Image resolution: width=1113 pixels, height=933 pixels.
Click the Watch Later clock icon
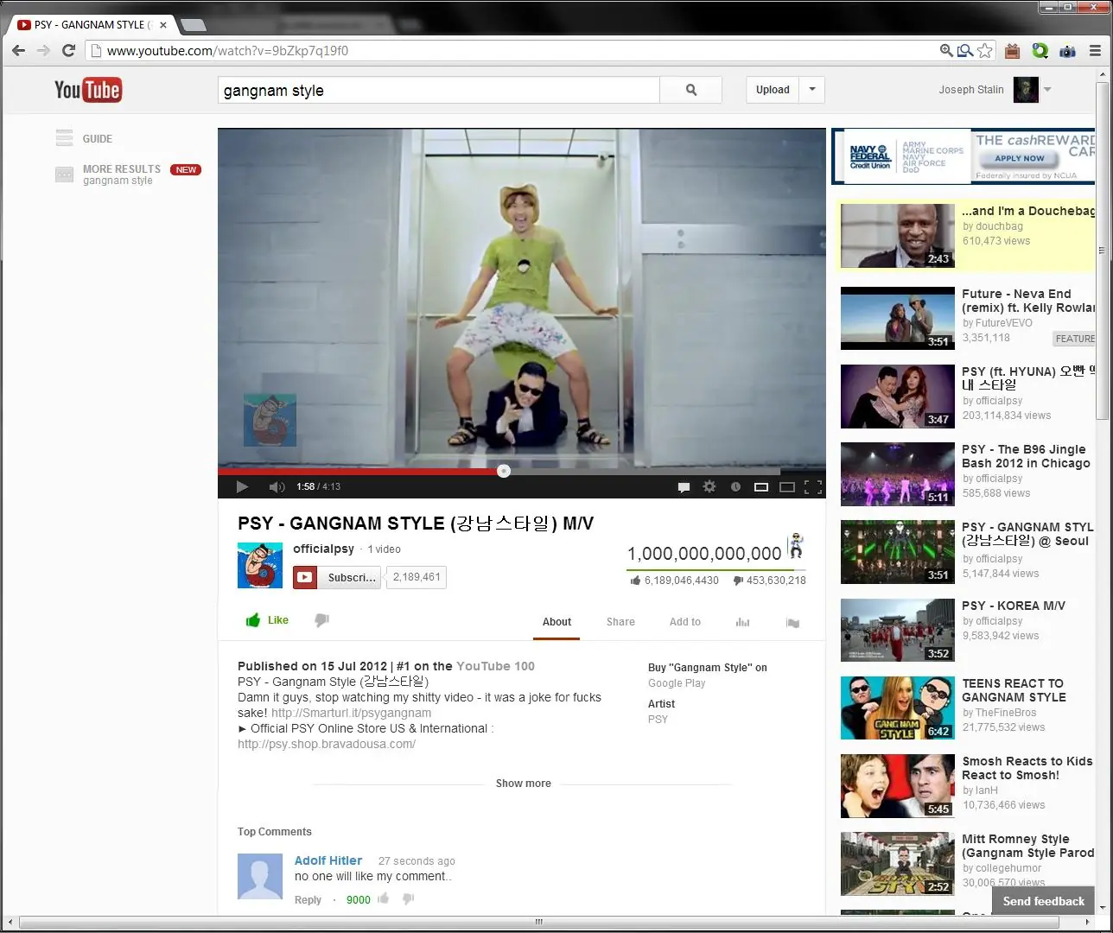click(735, 487)
